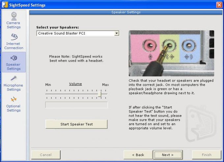Click the 'If after clicking the' paragraph

pos(155,118)
